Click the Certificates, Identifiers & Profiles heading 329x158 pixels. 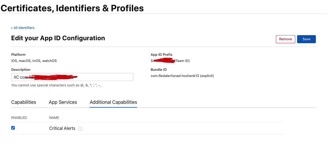coord(72,8)
